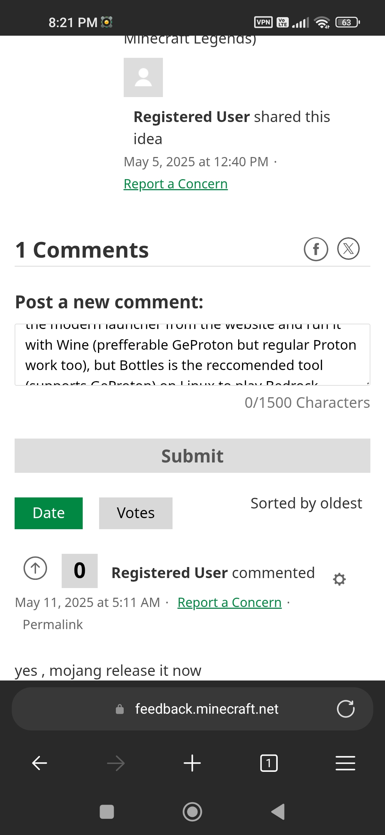
Task: Sort comments by Votes
Action: click(x=135, y=513)
